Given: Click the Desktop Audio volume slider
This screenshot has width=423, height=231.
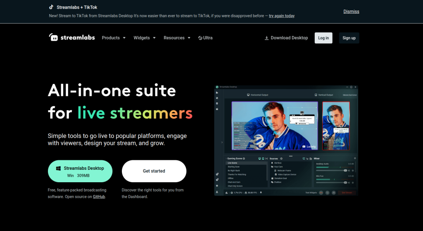Looking at the screenshot, I should coord(330,170).
